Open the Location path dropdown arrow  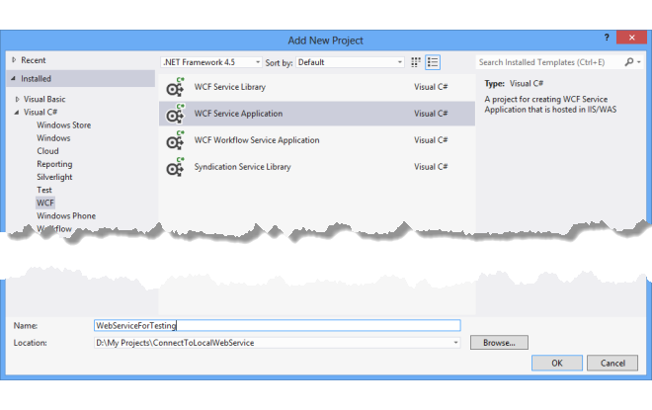tap(455, 343)
